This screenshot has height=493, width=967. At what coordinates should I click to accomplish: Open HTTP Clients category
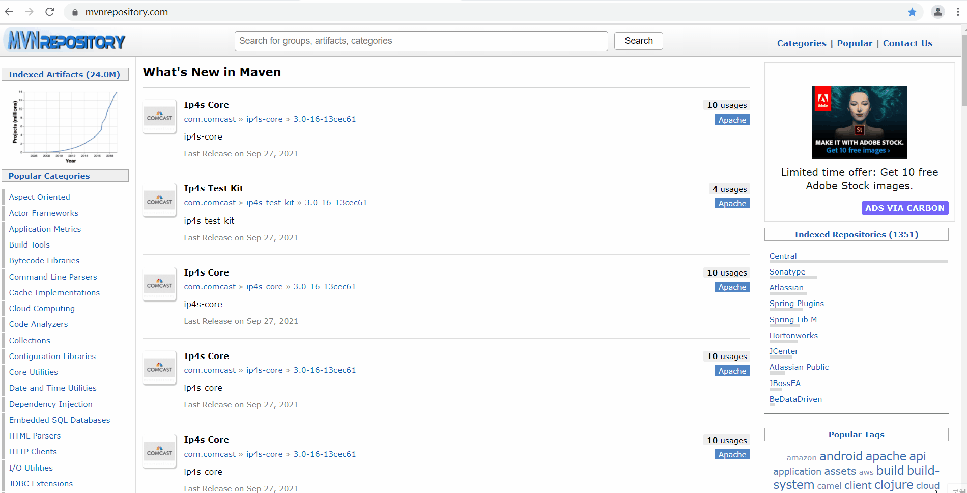(x=33, y=451)
